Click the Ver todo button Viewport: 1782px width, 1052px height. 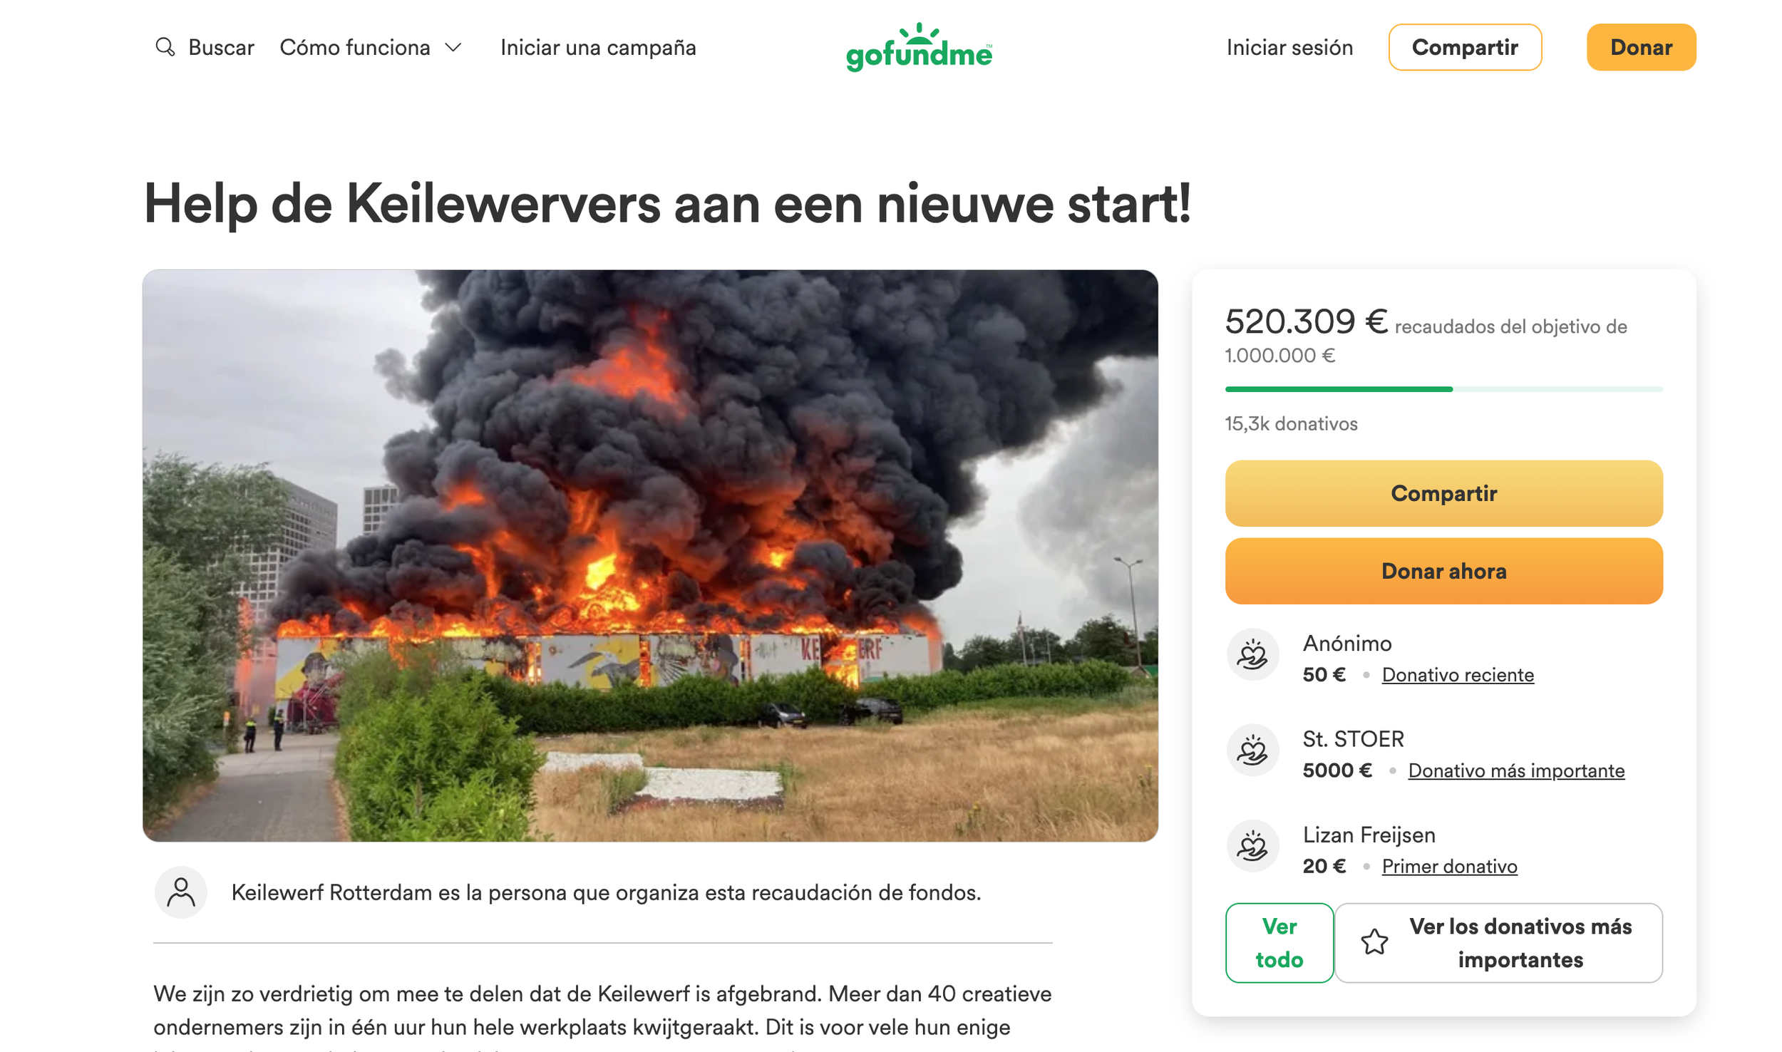tap(1279, 942)
